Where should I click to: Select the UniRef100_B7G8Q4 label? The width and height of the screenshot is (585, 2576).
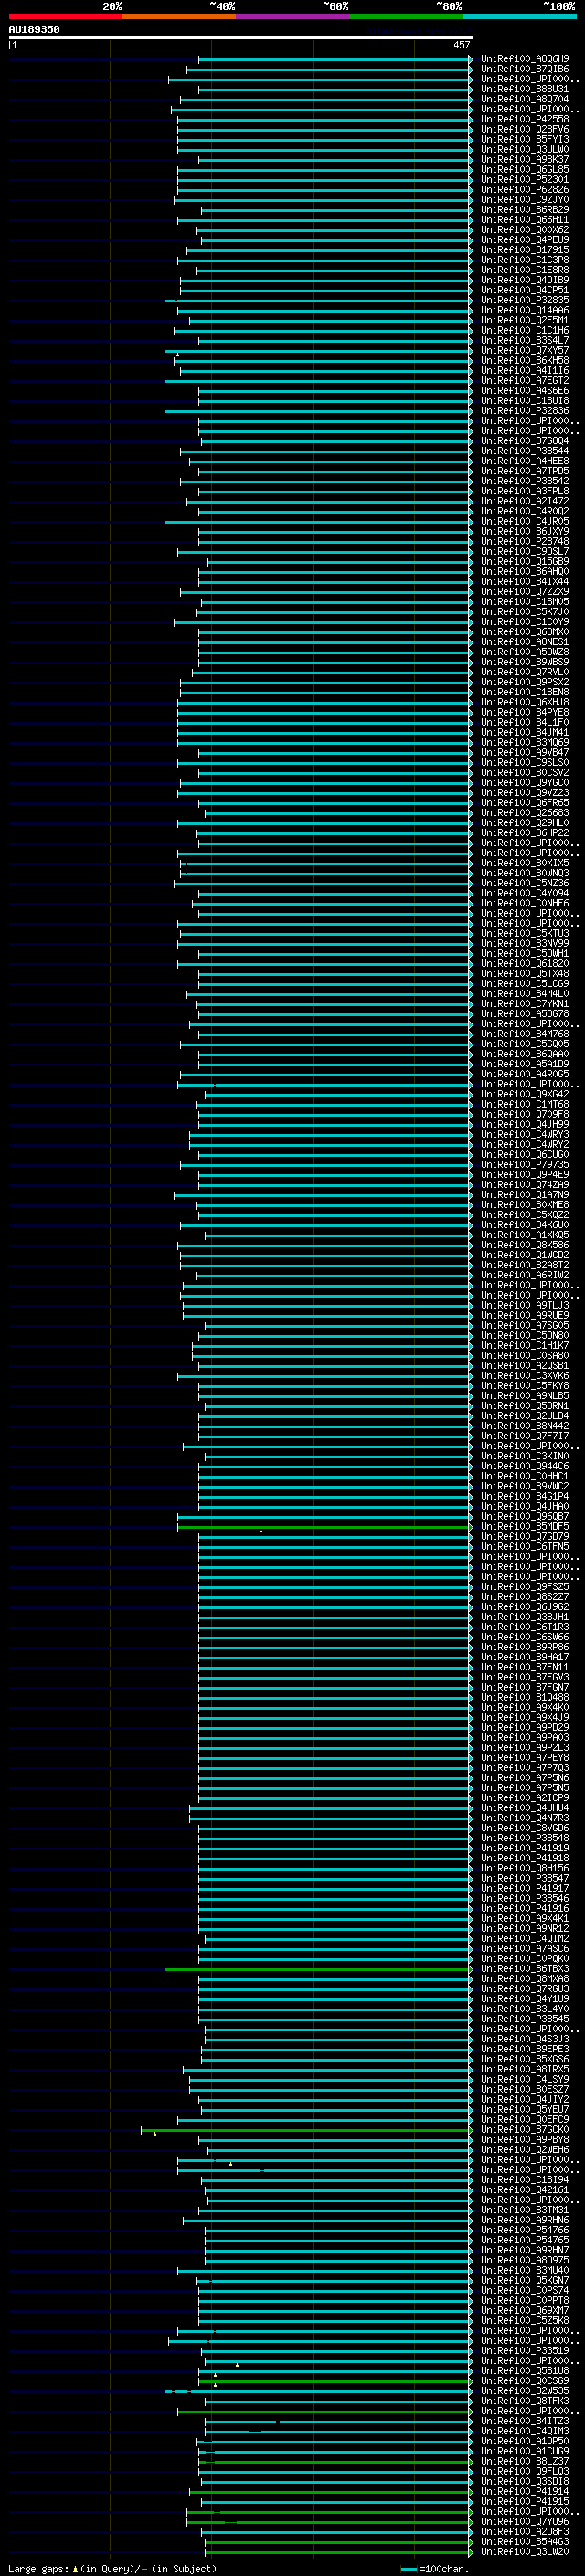click(524, 441)
